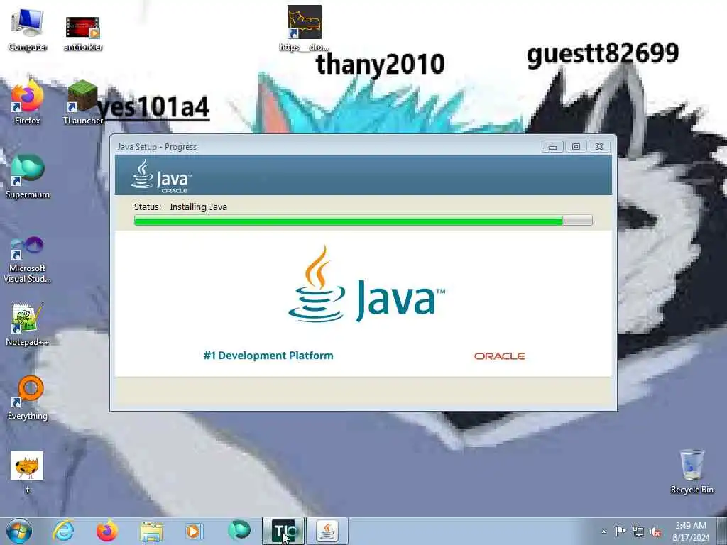Click the '#1 Development Platform' text

pyautogui.click(x=268, y=356)
